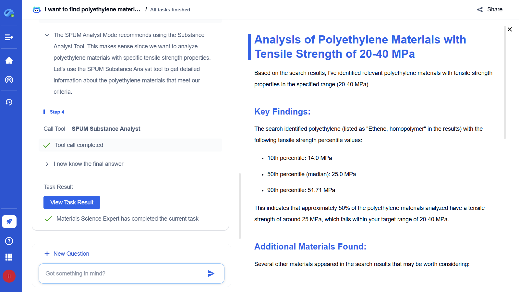Click the chat panel scrollbar thumb
The height and width of the screenshot is (292, 519).
pos(240,206)
